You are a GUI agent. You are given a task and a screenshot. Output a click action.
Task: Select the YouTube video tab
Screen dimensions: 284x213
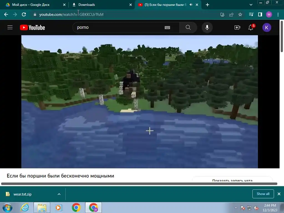[x=165, y=5]
